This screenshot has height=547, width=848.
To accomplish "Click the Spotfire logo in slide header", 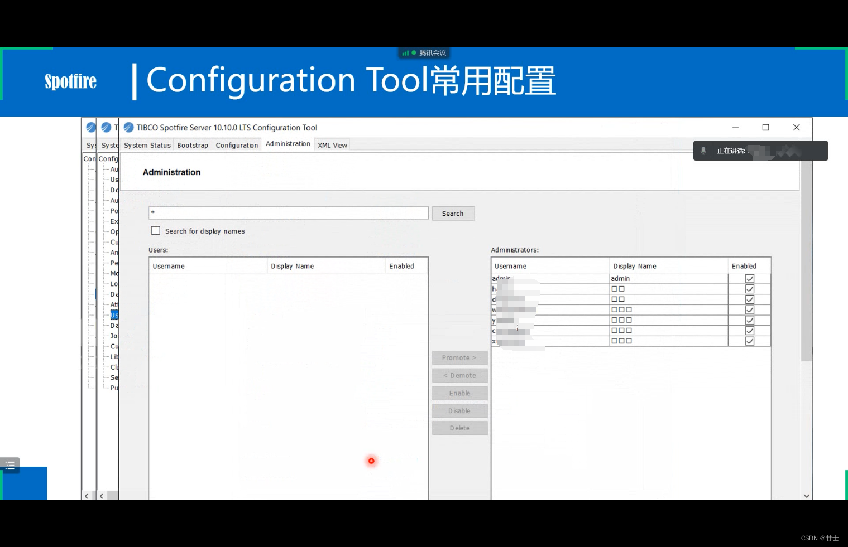I will pyautogui.click(x=71, y=81).
